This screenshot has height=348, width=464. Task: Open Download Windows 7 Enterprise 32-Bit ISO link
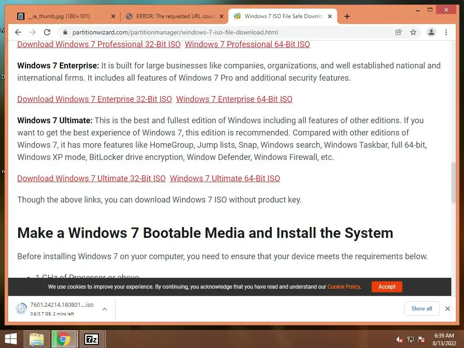tap(94, 99)
